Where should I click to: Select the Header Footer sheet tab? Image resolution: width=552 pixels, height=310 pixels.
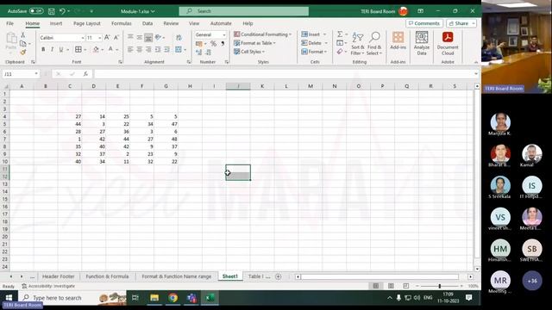tap(58, 276)
